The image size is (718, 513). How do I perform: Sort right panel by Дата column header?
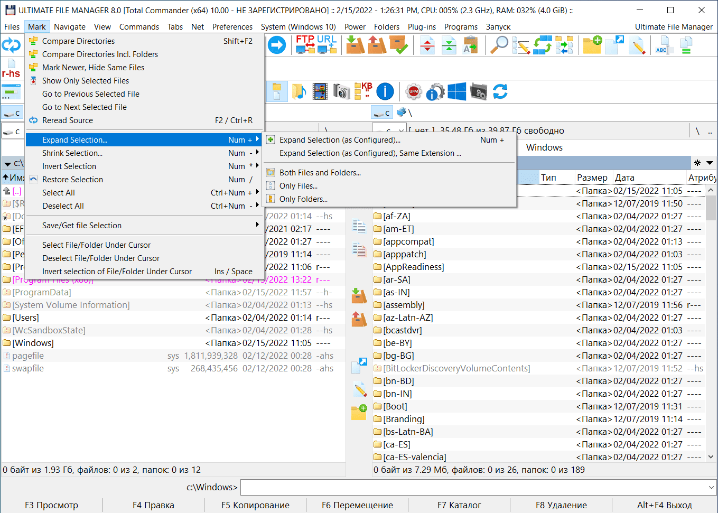(x=649, y=178)
